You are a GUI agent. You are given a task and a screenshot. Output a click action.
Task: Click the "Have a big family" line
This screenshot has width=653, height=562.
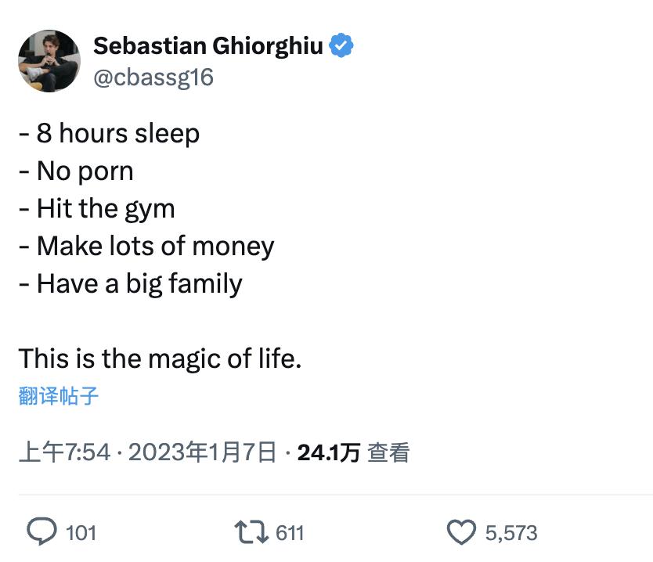131,283
